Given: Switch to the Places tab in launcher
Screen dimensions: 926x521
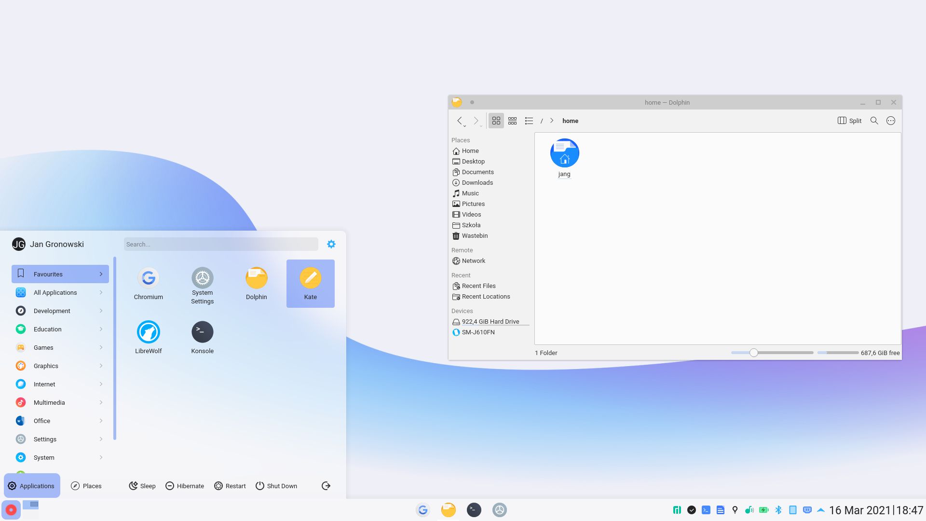Looking at the screenshot, I should click(86, 486).
